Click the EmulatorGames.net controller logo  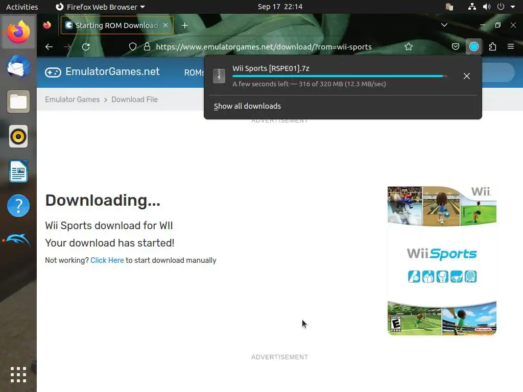[x=53, y=72]
